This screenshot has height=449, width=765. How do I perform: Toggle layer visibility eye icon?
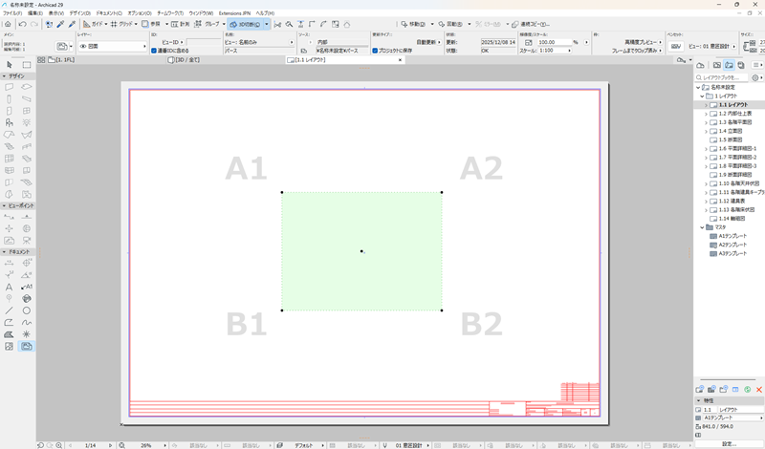coord(83,46)
